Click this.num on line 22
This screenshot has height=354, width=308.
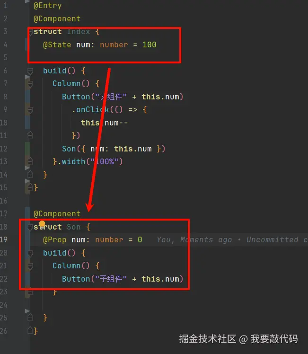click(160, 279)
